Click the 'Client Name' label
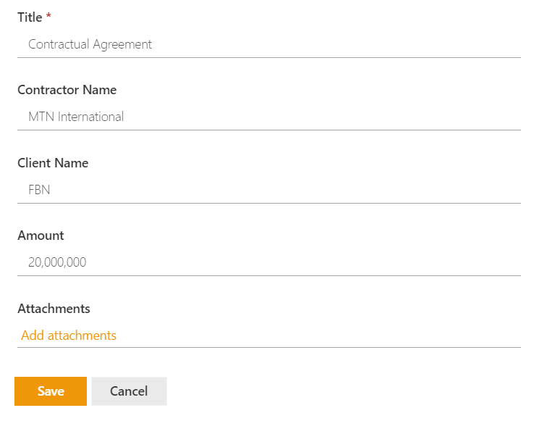Viewport: 534px width, 421px height. pyautogui.click(x=53, y=163)
